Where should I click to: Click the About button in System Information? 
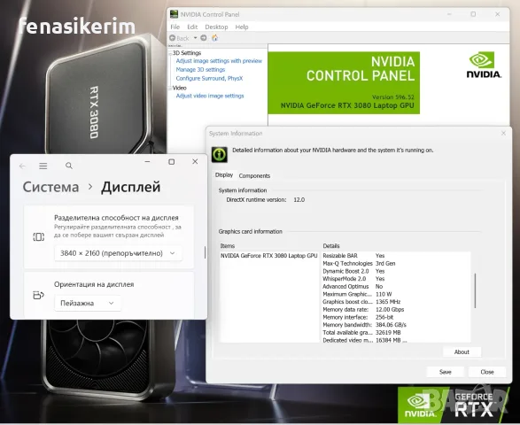462,352
